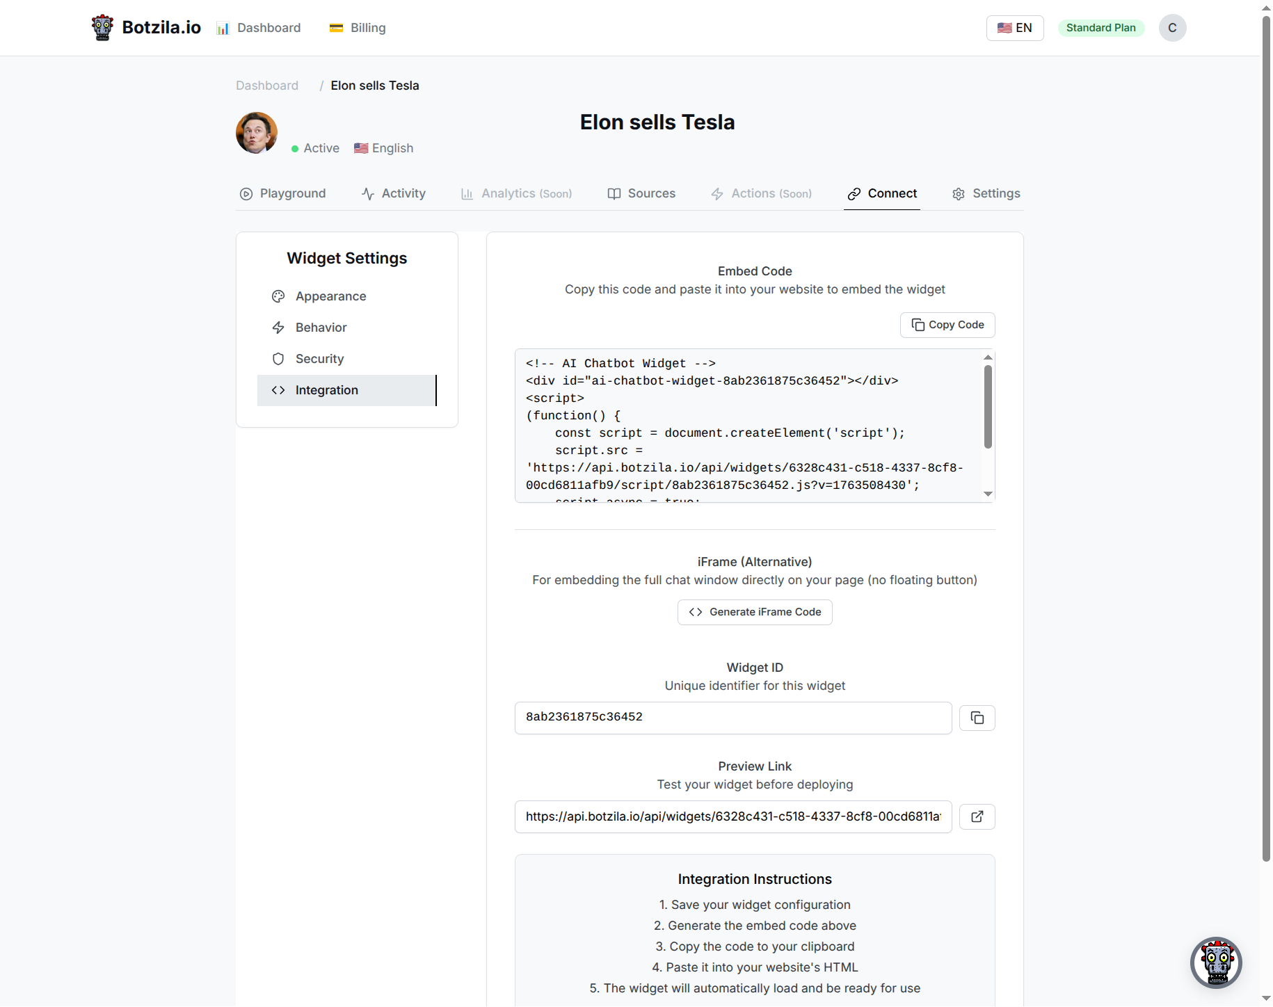Click the page vertical scrollbar
The width and height of the screenshot is (1273, 1007).
point(1266,438)
